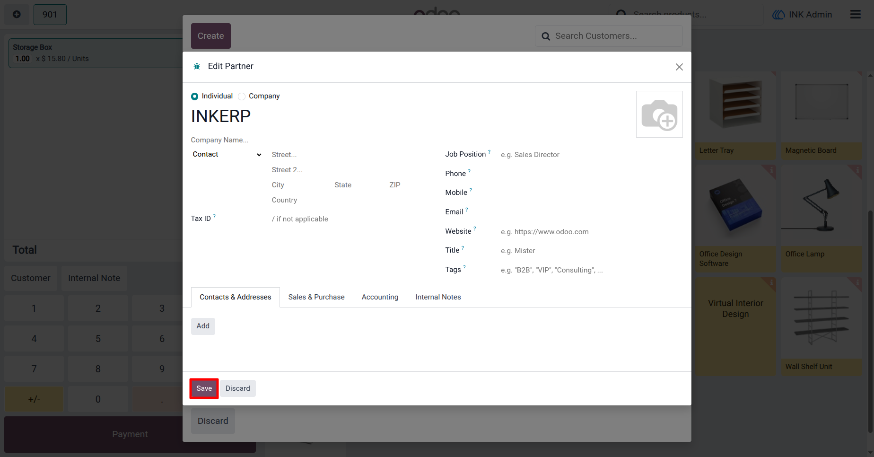Show info for Office Lamp product
Screen dimensions: 874x457
point(857,169)
